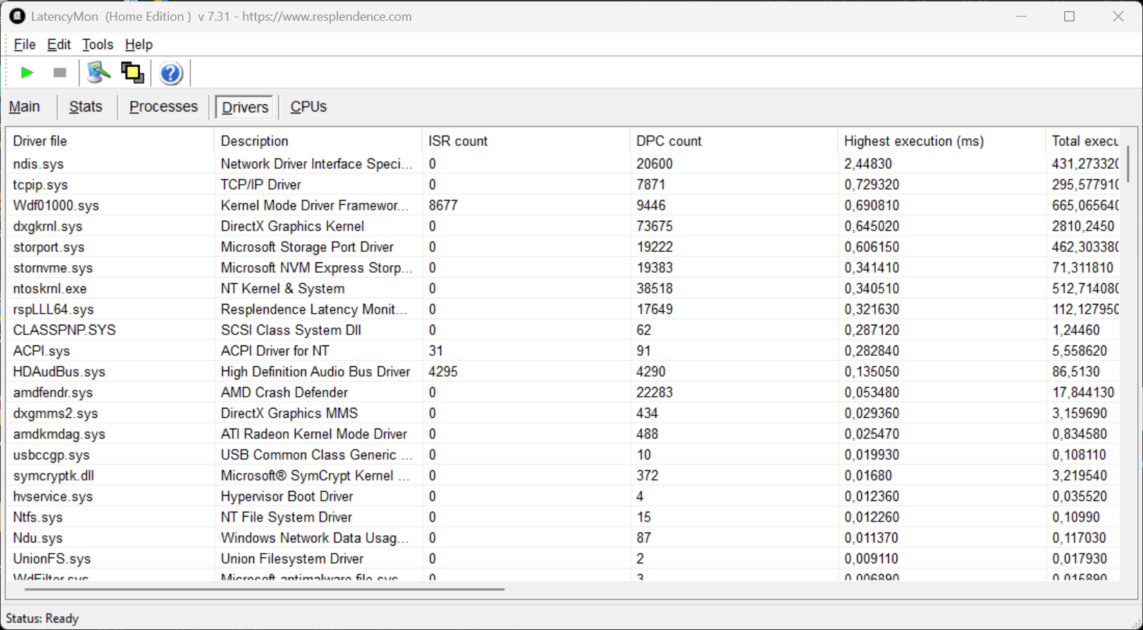Switch to the Processes tab
Screen dimensions: 1143x630
(x=163, y=107)
